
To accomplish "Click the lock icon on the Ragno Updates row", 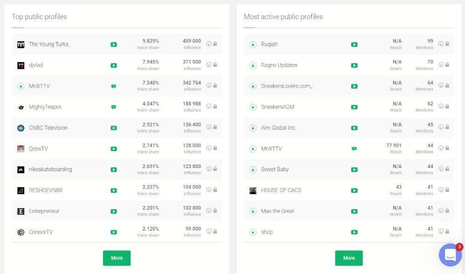I will click(x=446, y=65).
